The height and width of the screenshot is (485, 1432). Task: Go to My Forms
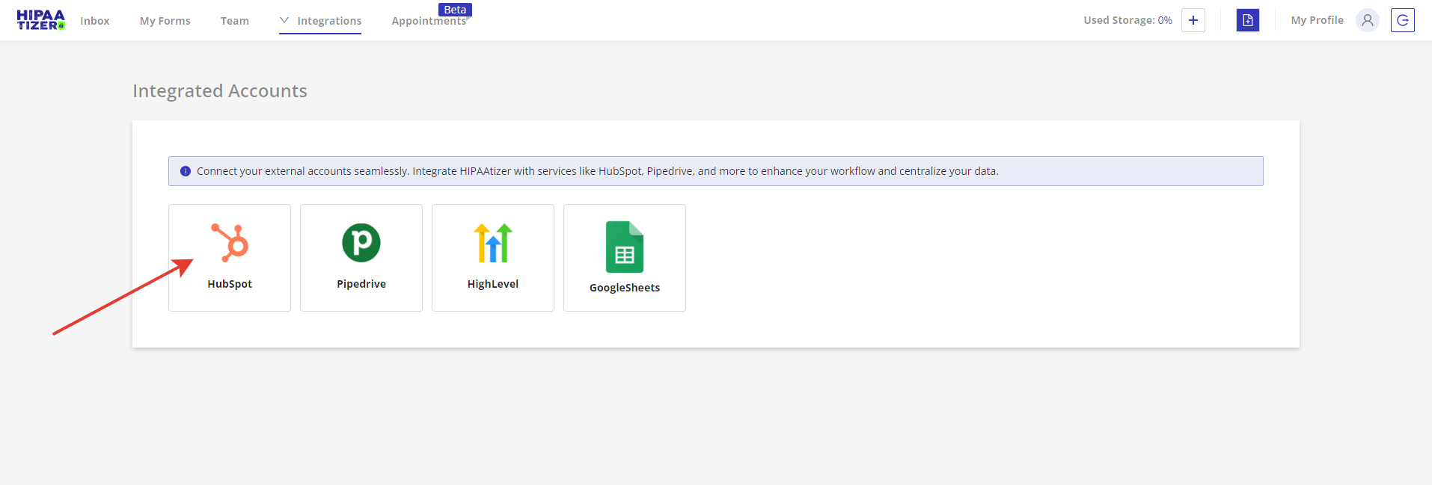coord(165,21)
